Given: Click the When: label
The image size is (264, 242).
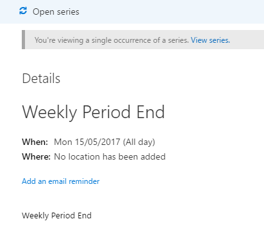Looking at the screenshot, I should (x=35, y=142).
